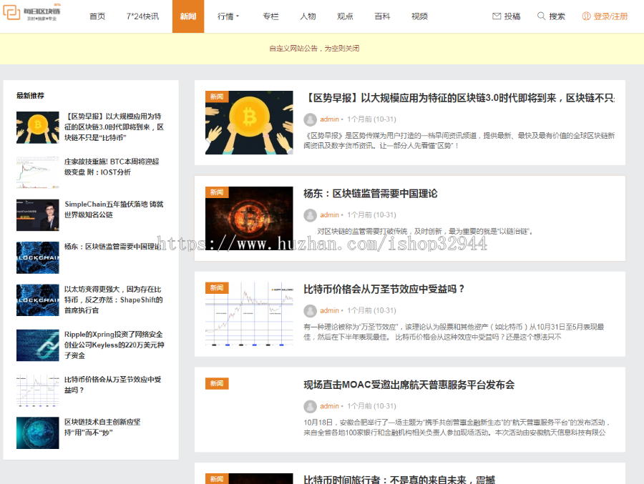Open headline 杨东：区块链监管需要中国理论
The image size is (644, 484).
[371, 193]
